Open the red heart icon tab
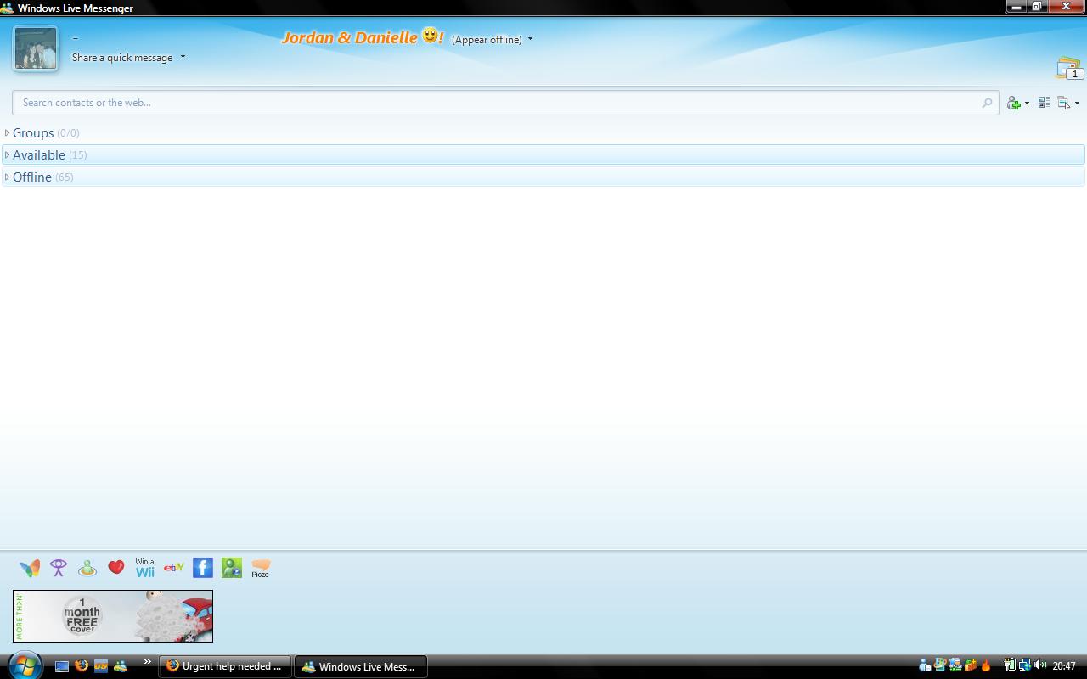 tap(116, 567)
